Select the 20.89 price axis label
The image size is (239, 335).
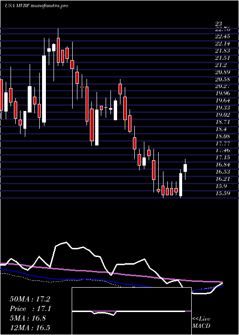pos(223,72)
